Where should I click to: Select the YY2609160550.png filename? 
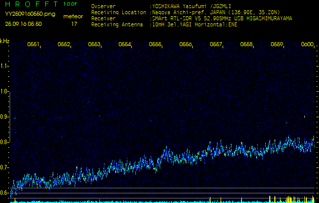pyautogui.click(x=30, y=14)
